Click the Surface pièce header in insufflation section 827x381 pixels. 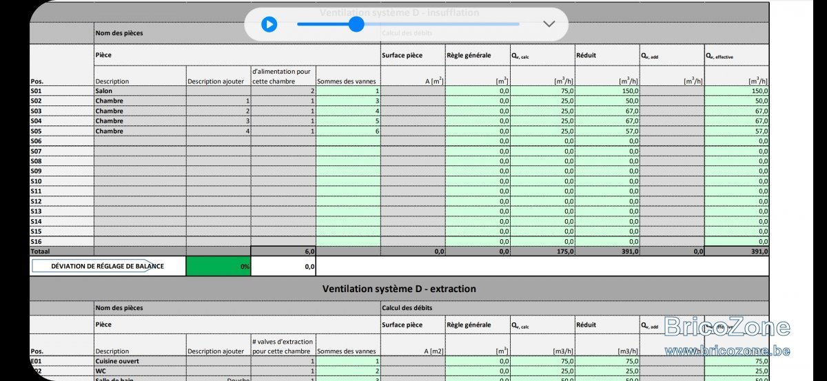coord(402,55)
